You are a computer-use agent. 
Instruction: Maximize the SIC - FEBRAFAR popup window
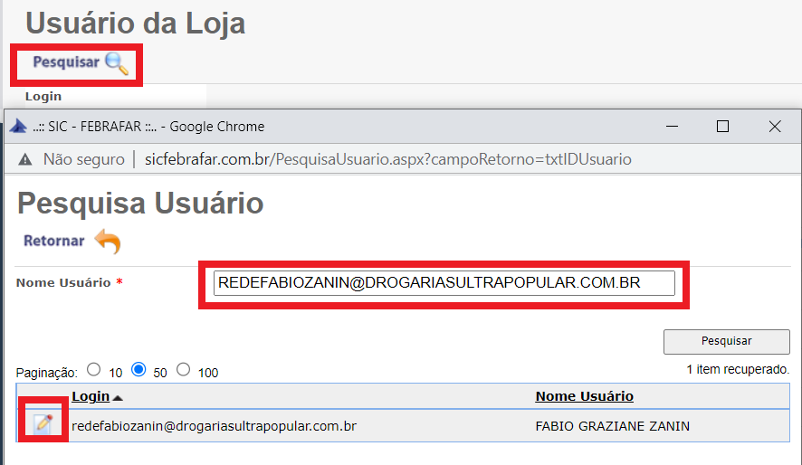pos(722,127)
